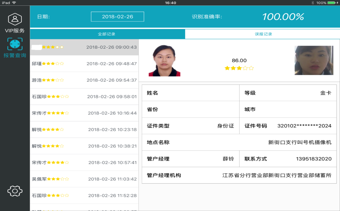Click the captured camera face thumbnail
This screenshot has width=340, height=211.
point(314,61)
